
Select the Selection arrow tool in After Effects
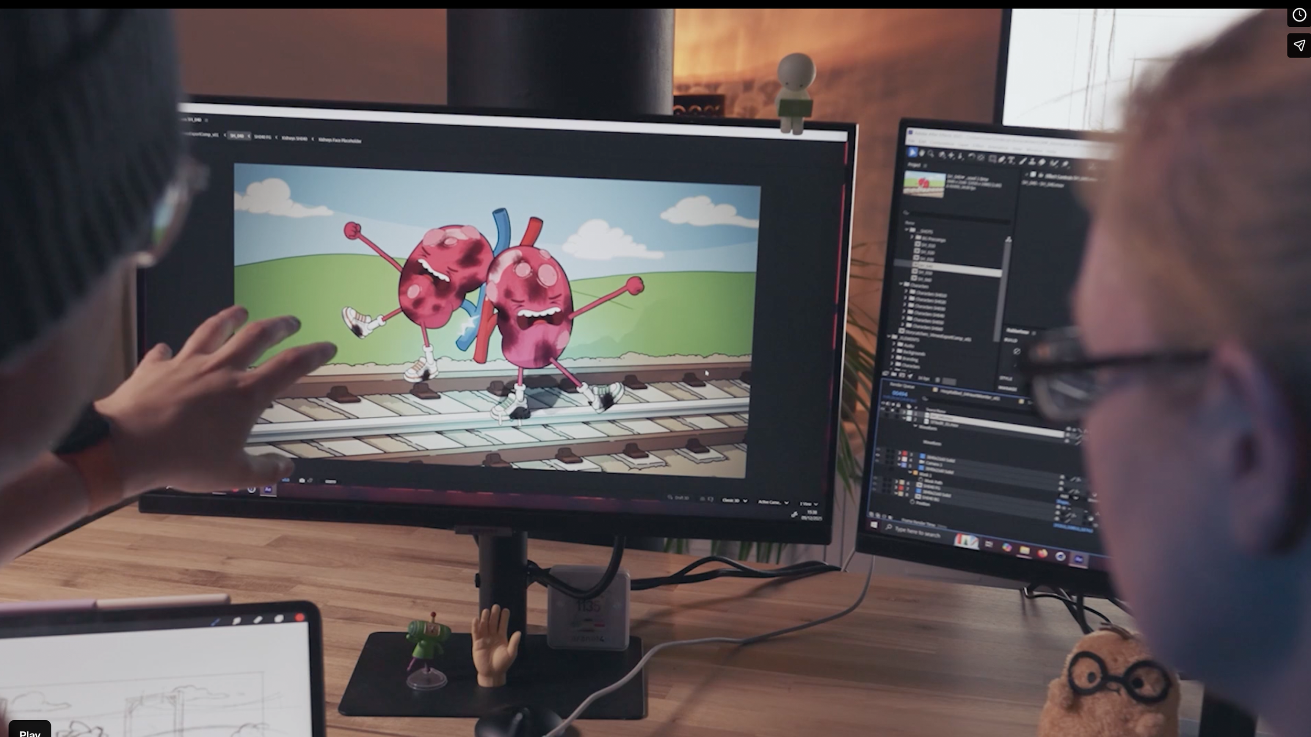click(x=912, y=152)
